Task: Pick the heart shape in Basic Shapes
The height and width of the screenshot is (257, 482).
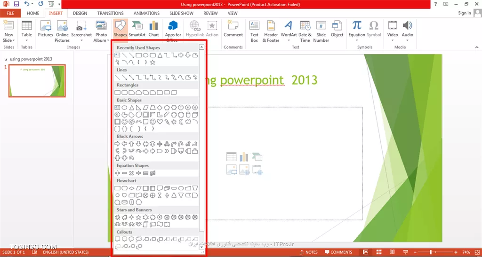Action: pyautogui.click(x=160, y=122)
